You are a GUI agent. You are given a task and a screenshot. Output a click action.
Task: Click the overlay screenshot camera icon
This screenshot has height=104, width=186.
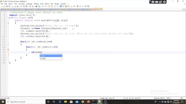pyautogui.click(x=153, y=2)
